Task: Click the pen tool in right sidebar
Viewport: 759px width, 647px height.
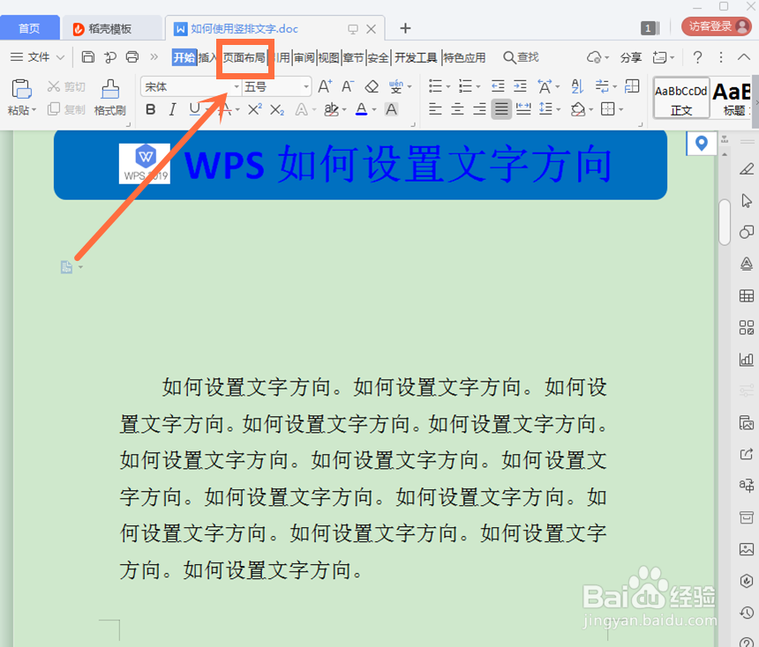Action: click(x=747, y=168)
